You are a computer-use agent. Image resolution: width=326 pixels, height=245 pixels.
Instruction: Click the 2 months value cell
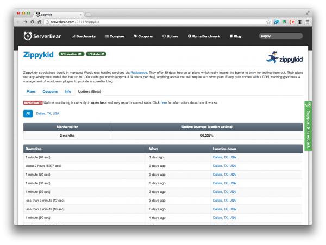67,136
